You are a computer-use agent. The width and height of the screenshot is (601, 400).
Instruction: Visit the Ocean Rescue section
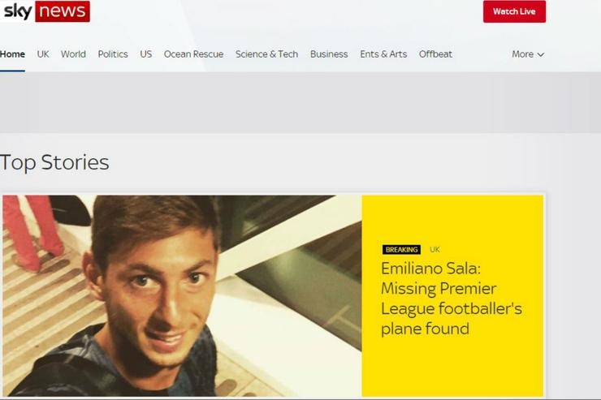193,54
